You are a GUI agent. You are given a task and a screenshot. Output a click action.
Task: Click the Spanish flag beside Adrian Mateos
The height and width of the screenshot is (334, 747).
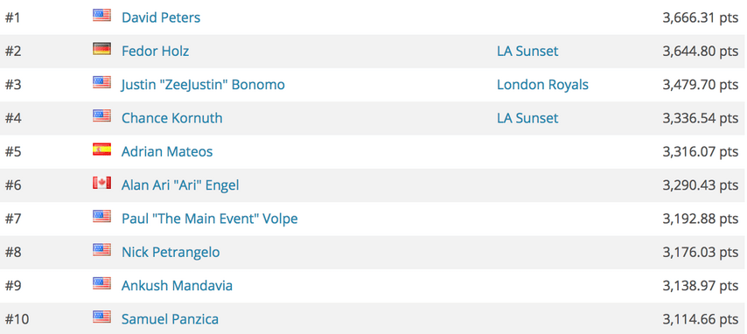coord(101,150)
